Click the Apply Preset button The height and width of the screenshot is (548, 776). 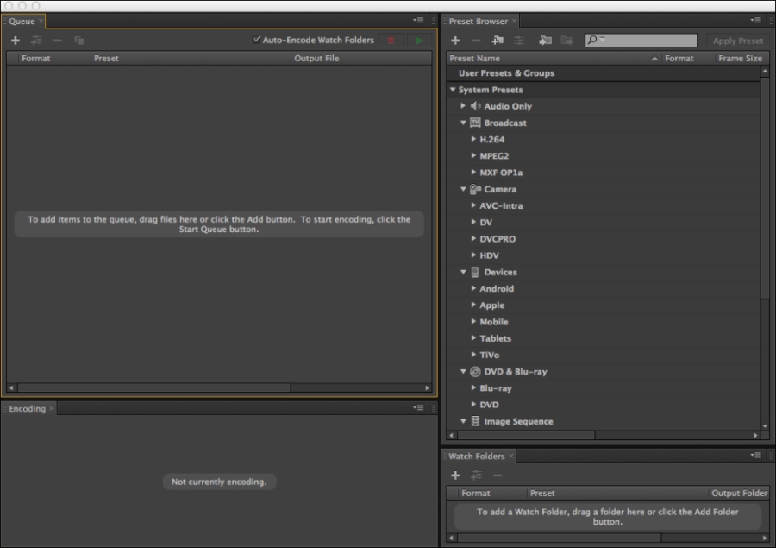738,41
